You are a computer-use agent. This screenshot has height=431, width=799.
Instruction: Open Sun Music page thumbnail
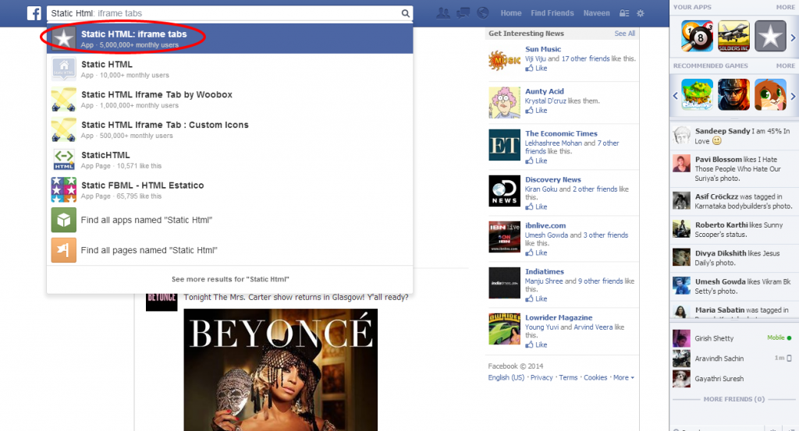coord(505,61)
